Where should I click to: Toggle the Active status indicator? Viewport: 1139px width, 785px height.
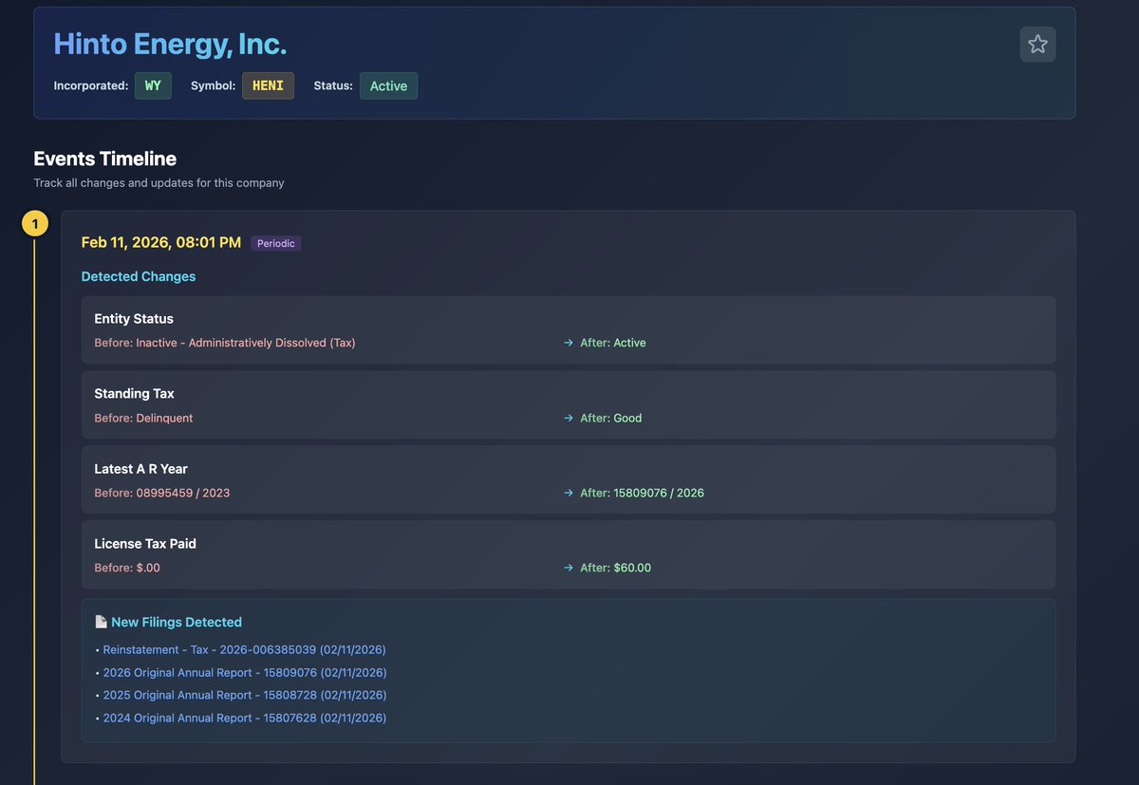[x=388, y=84]
